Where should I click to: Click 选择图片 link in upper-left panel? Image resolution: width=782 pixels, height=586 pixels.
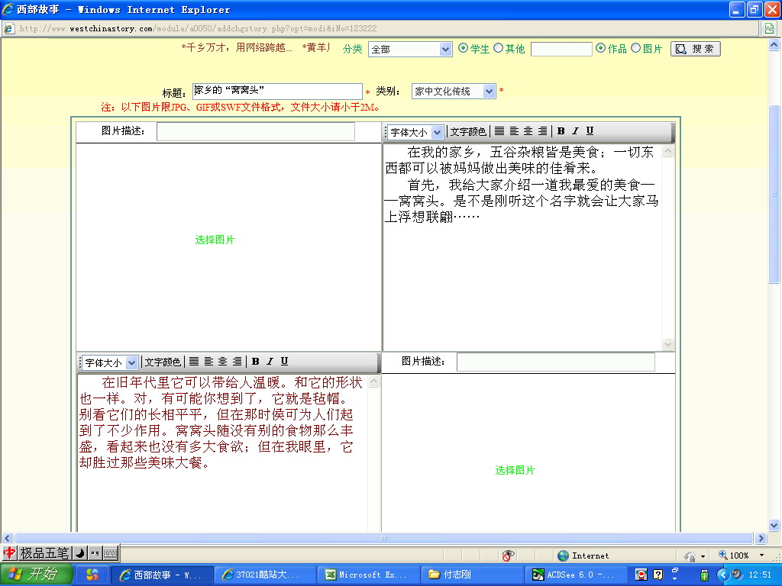point(215,240)
